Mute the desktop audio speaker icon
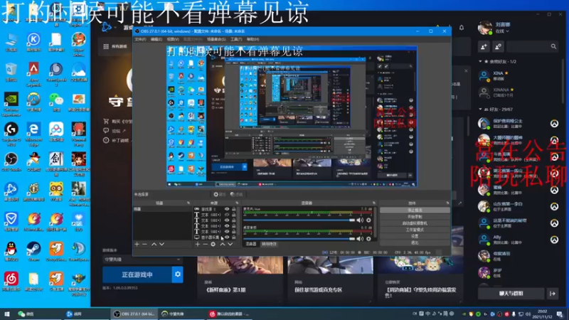 (360, 238)
